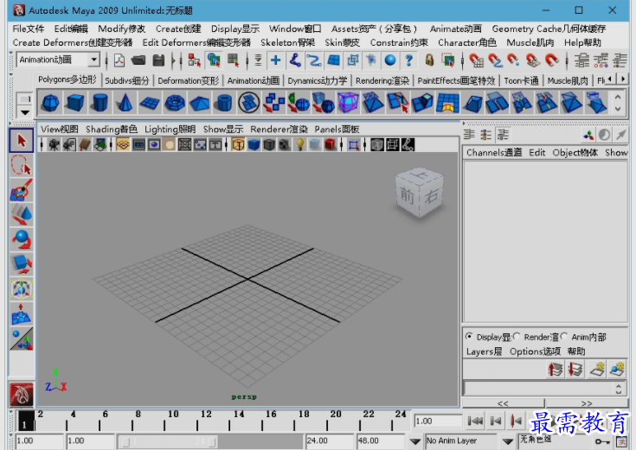Viewport: 636px width, 450px height.
Task: Select the arrow Select tool
Action: point(21,141)
